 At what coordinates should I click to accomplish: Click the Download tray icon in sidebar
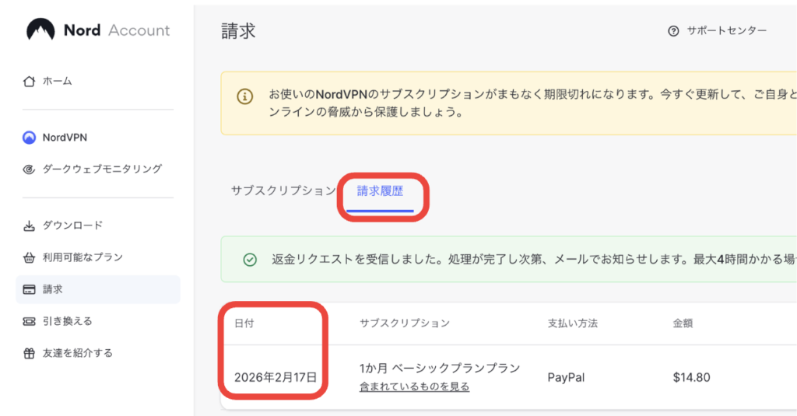click(x=30, y=225)
